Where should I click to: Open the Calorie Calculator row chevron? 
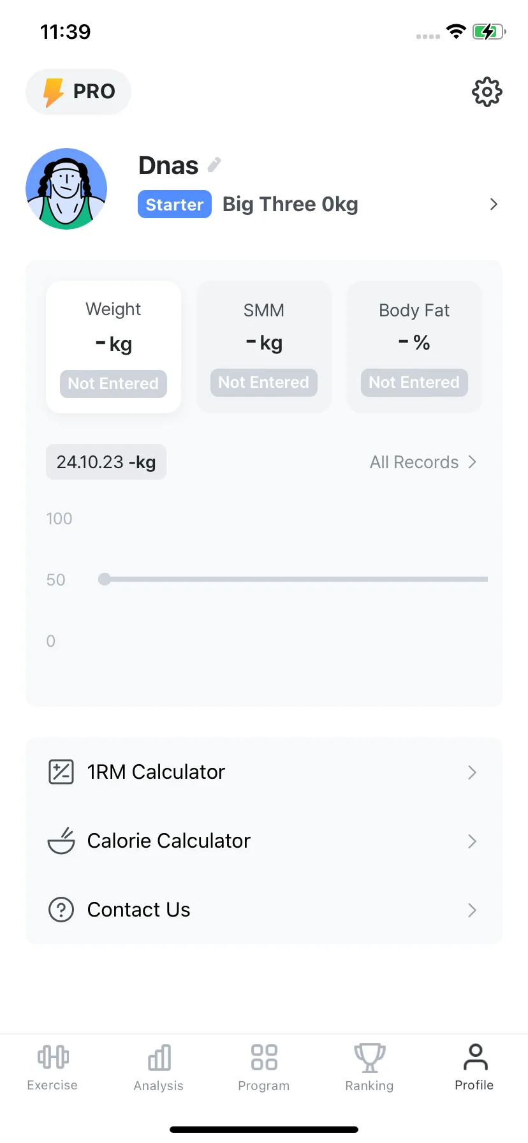pos(472,841)
